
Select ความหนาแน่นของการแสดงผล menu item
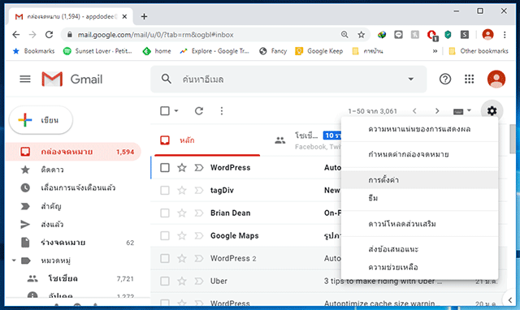[419, 129]
